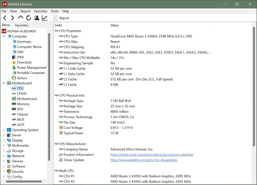The height and width of the screenshot is (185, 257).
Task: Select the CPUID tree item
Action: 22,94
